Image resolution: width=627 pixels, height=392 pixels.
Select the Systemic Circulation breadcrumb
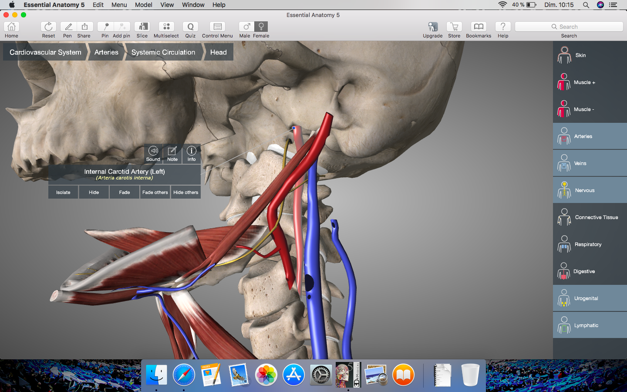pos(163,52)
